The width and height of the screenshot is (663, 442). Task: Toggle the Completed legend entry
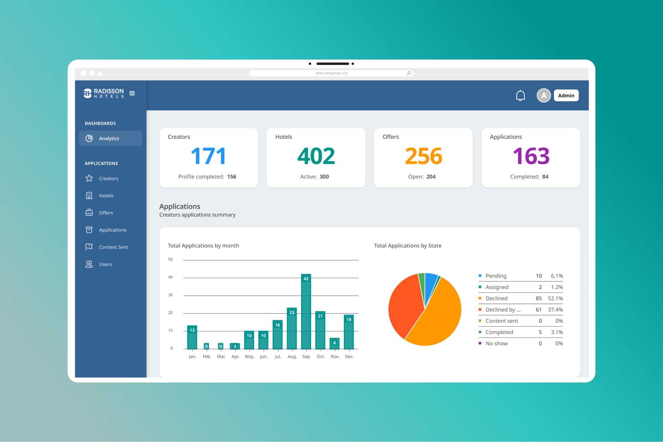tap(499, 332)
